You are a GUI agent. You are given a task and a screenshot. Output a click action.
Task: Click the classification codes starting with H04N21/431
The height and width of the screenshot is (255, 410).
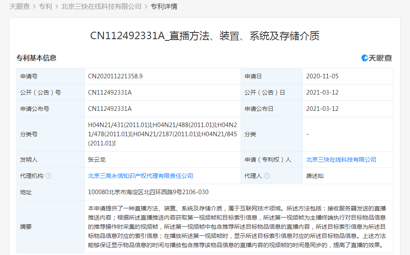pos(162,134)
